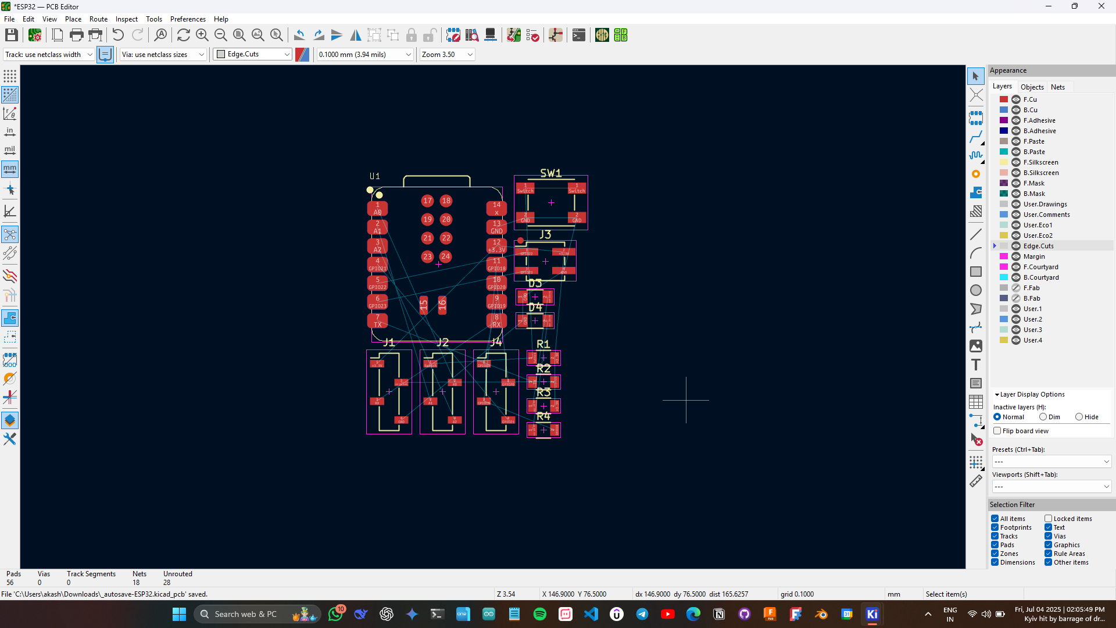Screen dimensions: 1116x628
Task: Click the Edge.Cuts active-layer arrow
Action: [x=995, y=246]
